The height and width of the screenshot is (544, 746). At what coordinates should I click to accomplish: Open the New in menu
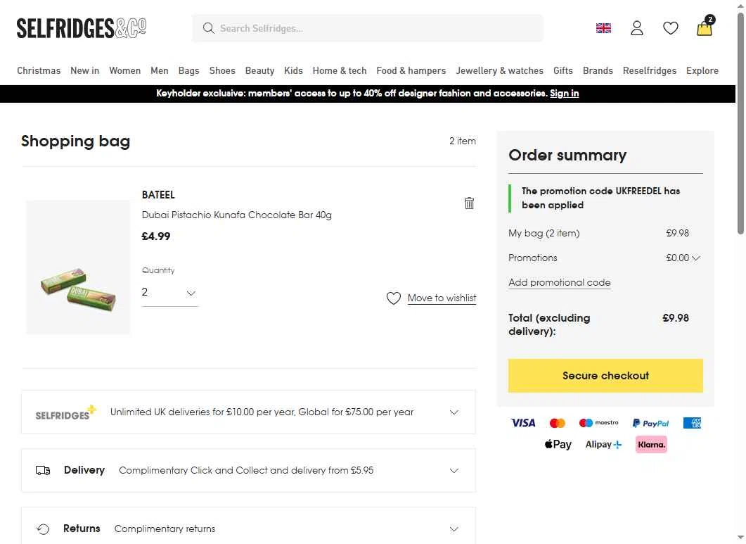pyautogui.click(x=84, y=70)
